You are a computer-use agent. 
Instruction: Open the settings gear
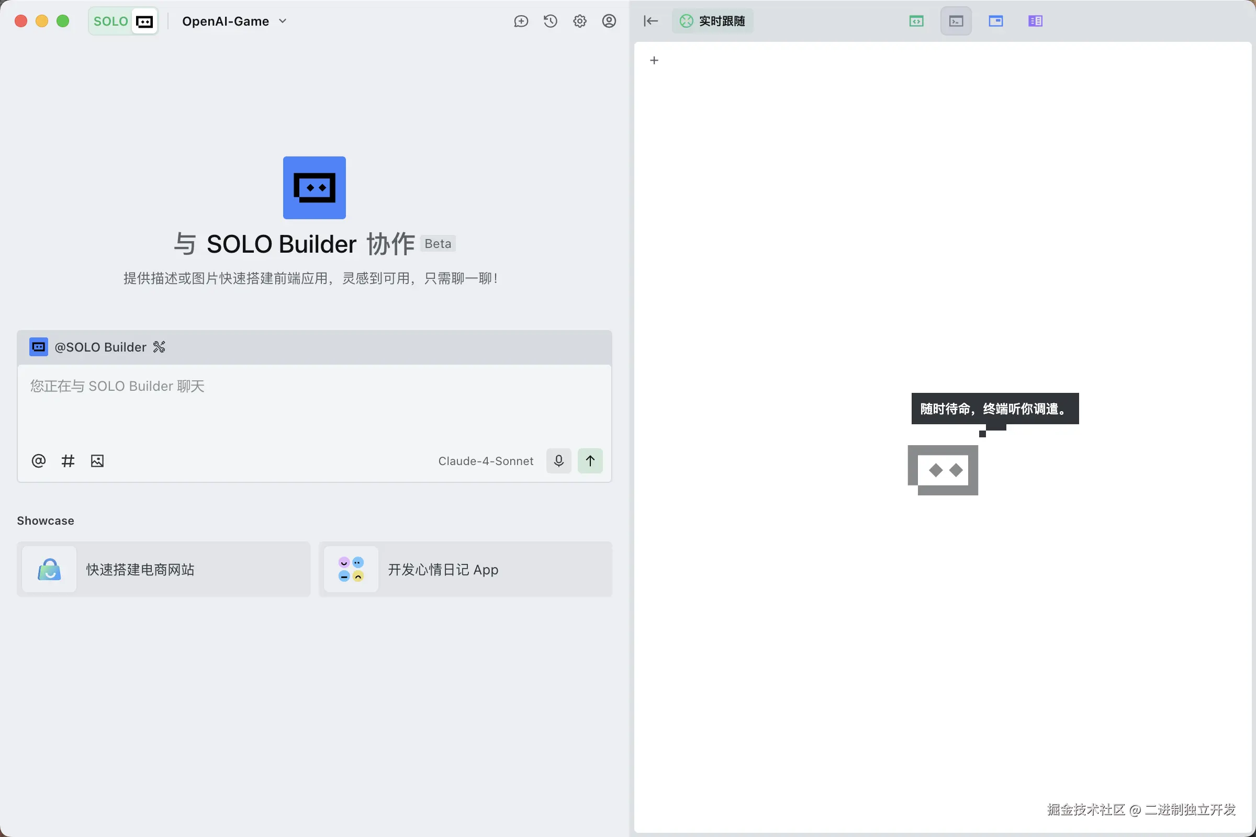pyautogui.click(x=579, y=21)
